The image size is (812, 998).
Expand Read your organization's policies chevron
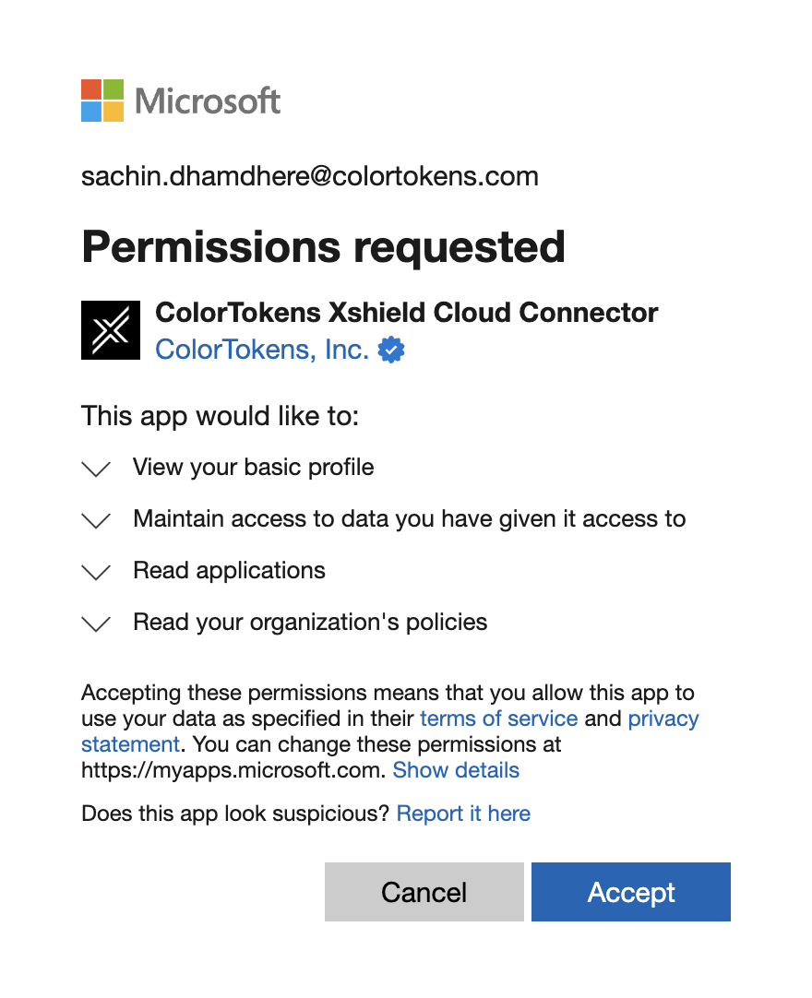click(x=96, y=624)
